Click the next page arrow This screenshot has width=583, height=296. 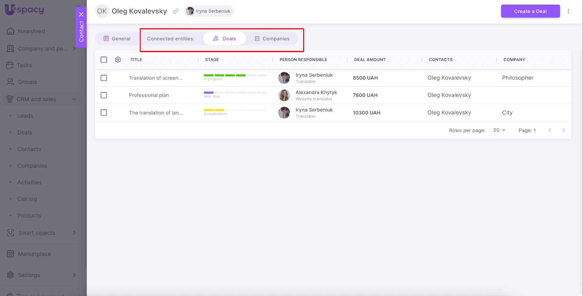coord(563,130)
